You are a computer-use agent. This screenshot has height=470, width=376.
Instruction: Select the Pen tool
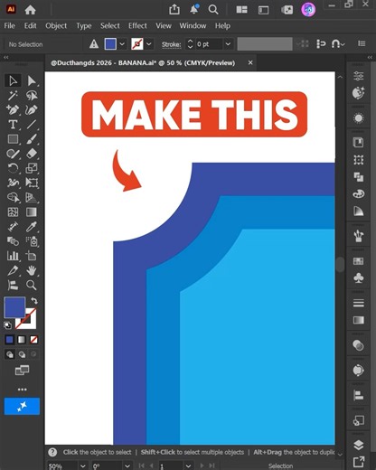point(13,109)
